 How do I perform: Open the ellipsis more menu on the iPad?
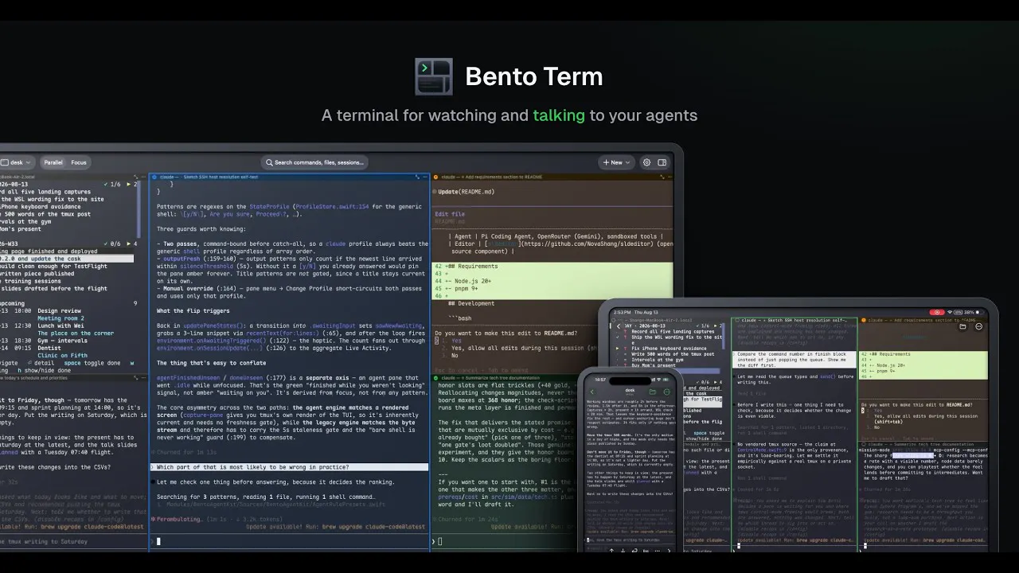tap(978, 326)
